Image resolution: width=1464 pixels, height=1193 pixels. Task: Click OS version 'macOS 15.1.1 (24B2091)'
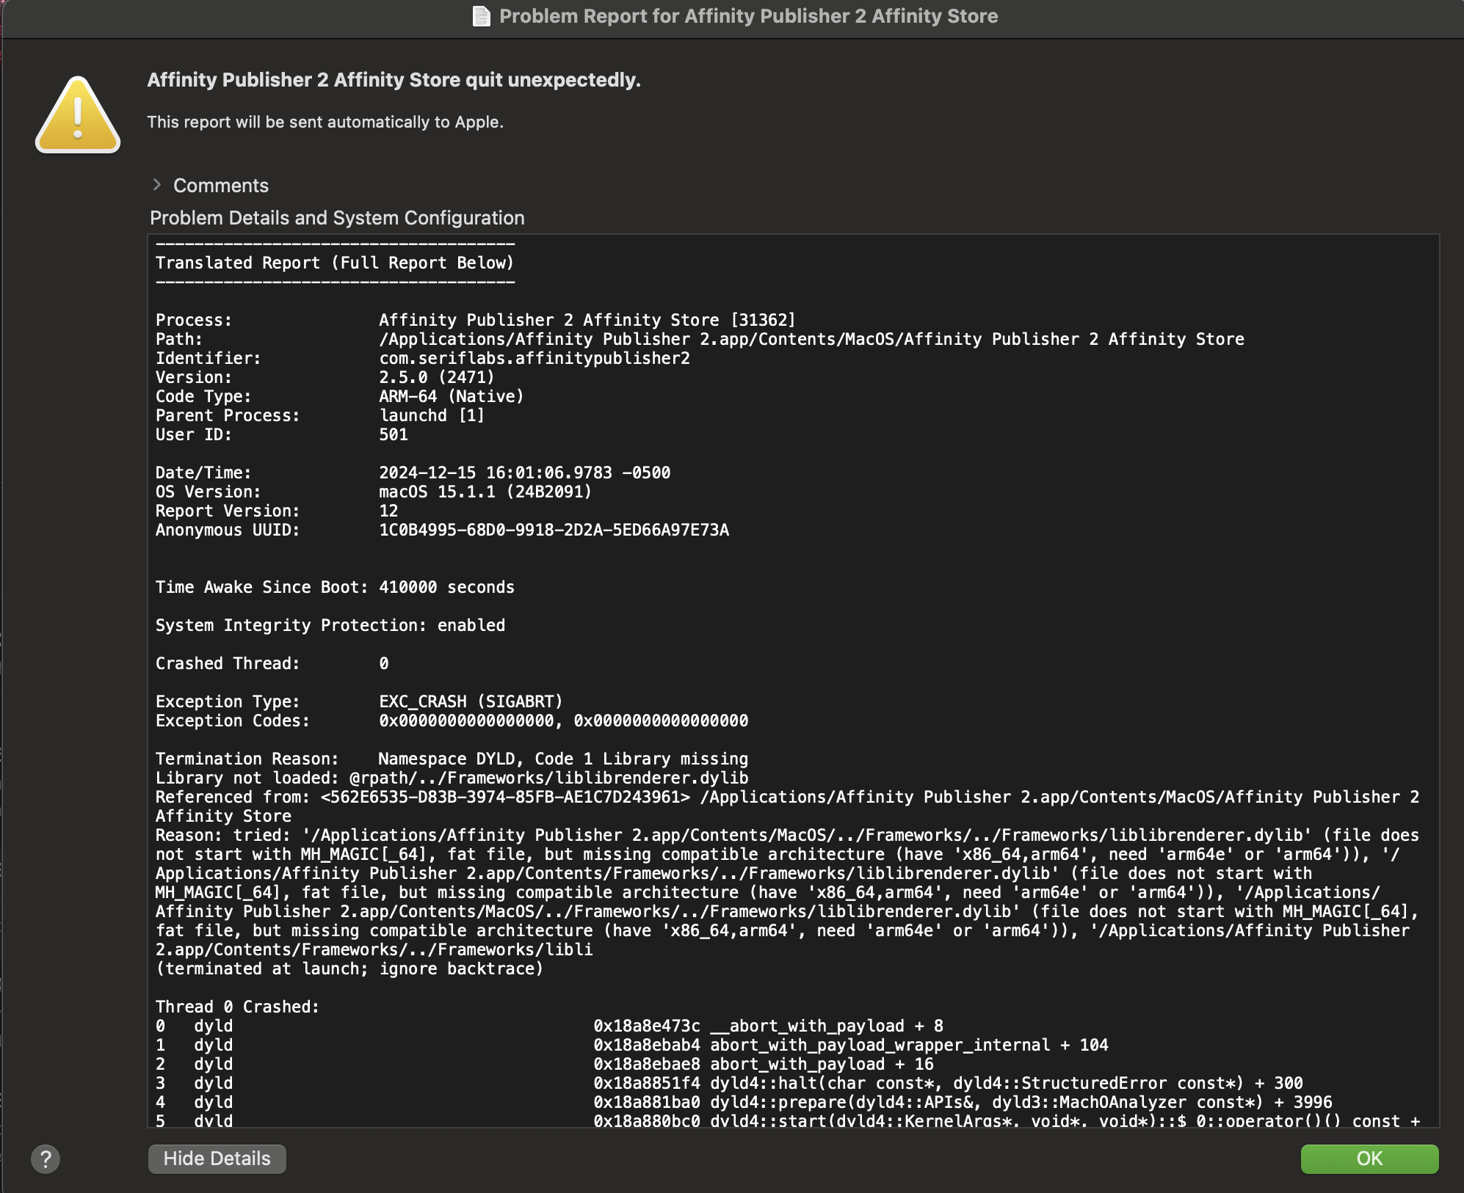485,492
